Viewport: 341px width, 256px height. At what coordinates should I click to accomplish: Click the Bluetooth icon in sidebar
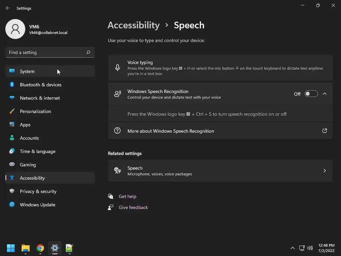coord(12,84)
